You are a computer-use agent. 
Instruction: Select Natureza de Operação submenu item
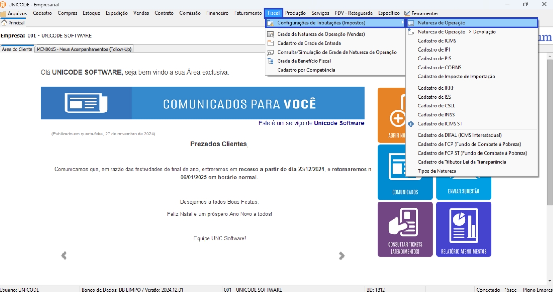tap(441, 23)
